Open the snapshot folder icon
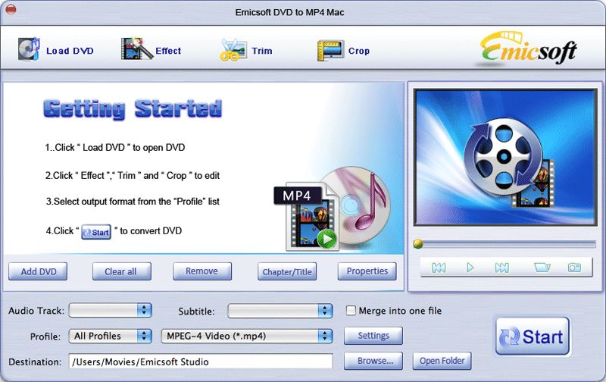606x382 pixels. click(542, 268)
